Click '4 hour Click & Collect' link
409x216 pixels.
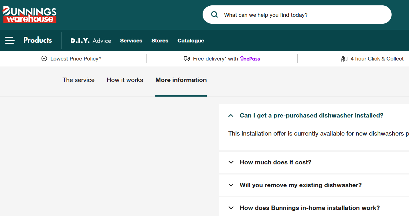[377, 59]
